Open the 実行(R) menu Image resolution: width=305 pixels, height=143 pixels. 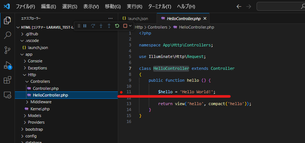pos(134,7)
